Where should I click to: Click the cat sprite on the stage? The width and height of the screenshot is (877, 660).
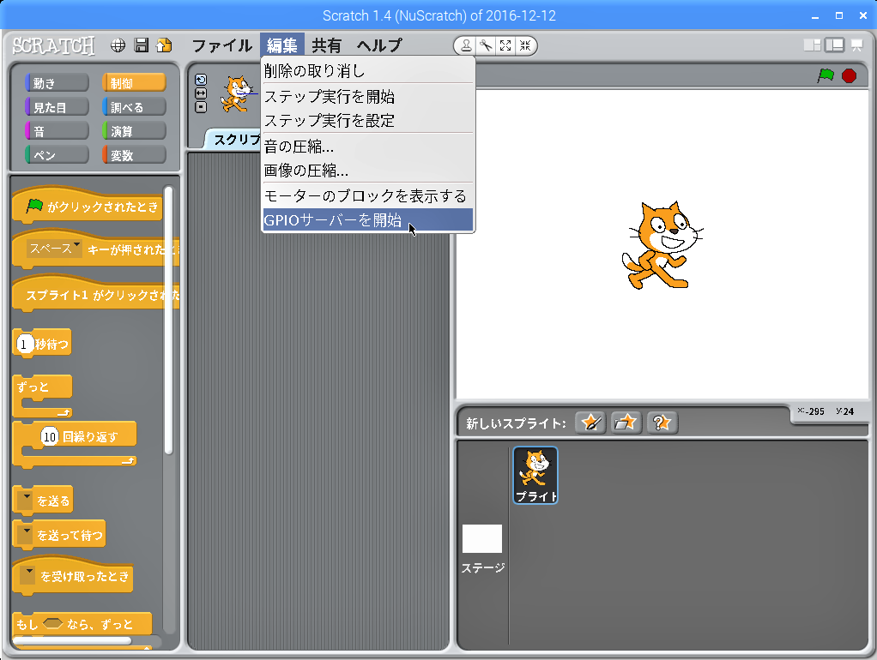click(662, 245)
